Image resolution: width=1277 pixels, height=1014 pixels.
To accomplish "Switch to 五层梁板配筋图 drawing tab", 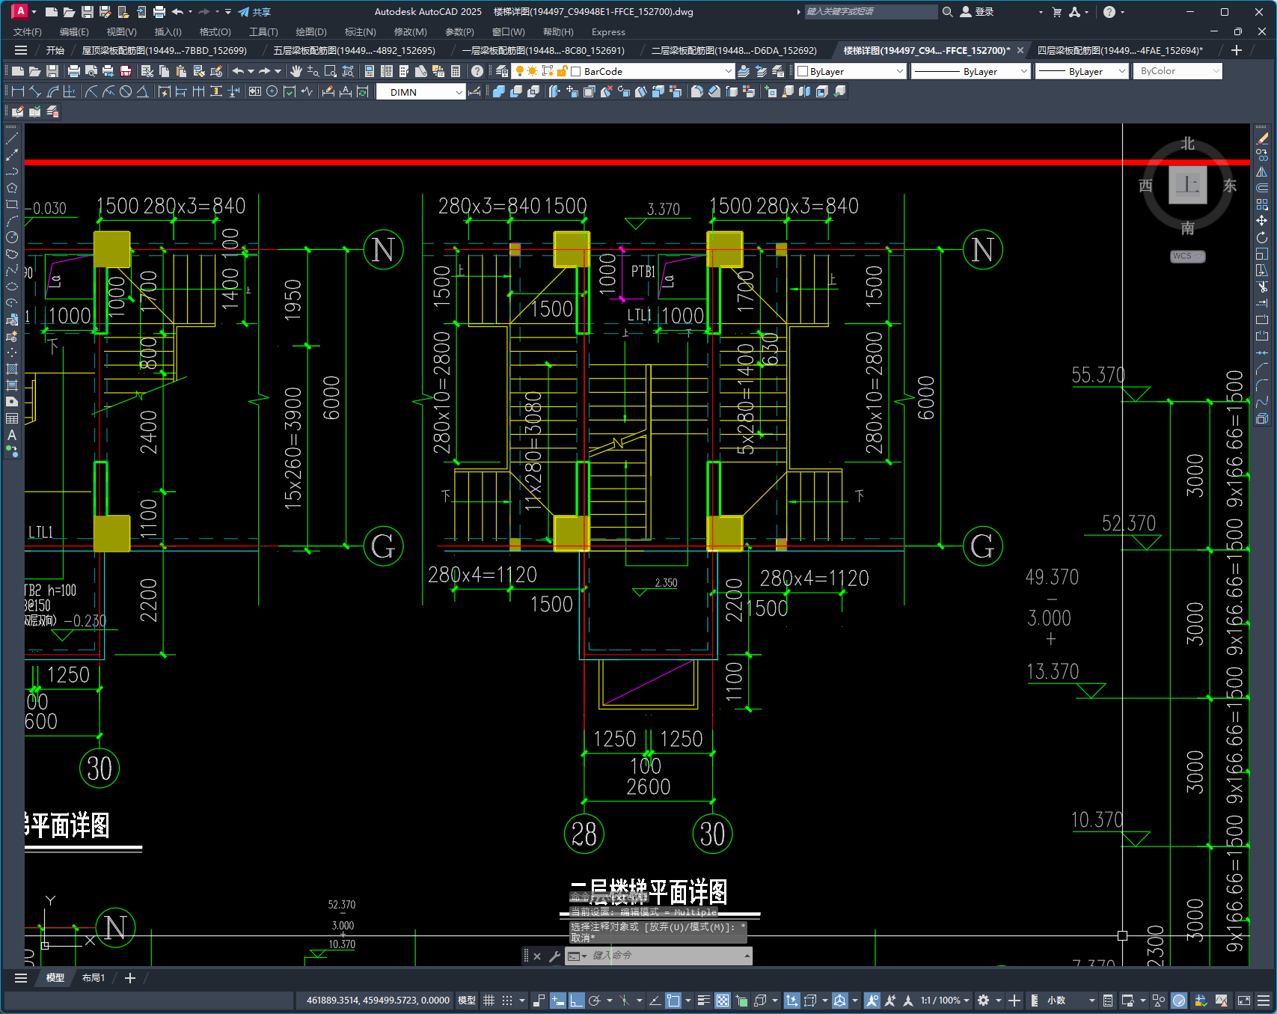I will (x=354, y=50).
